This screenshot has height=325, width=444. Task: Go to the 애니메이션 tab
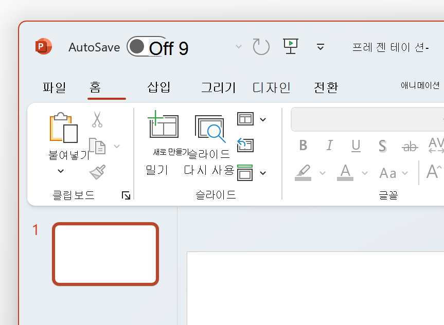tap(420, 85)
